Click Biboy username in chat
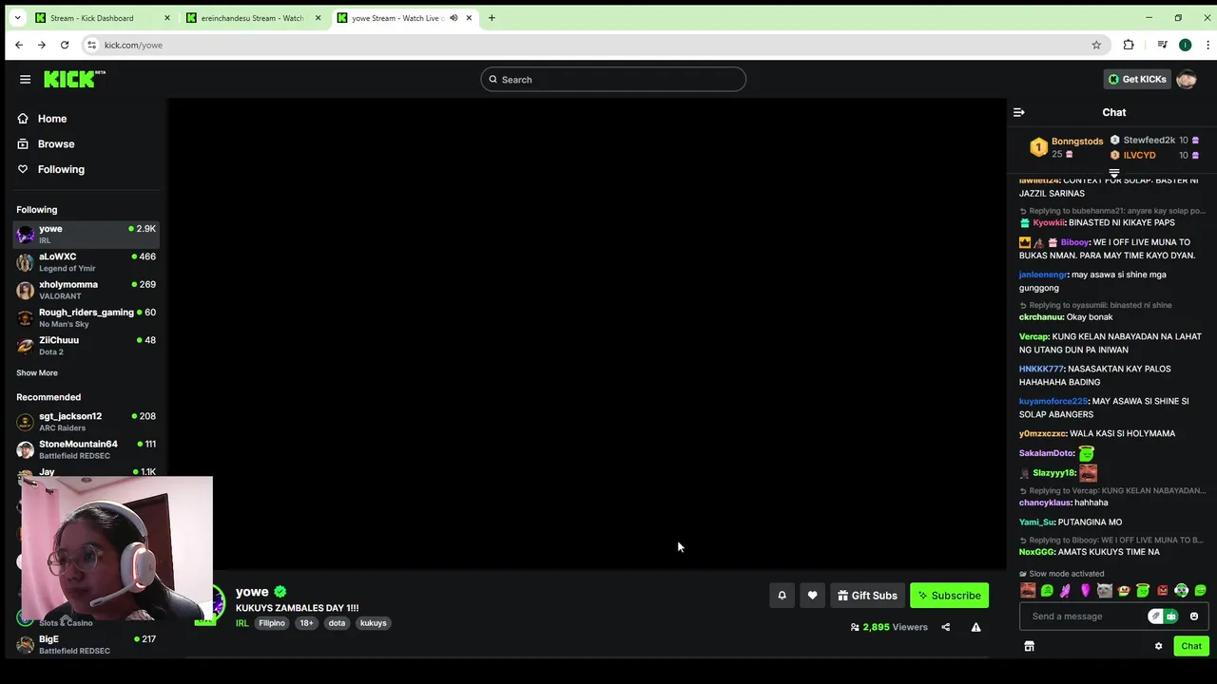The image size is (1217, 684). pyautogui.click(x=1074, y=242)
